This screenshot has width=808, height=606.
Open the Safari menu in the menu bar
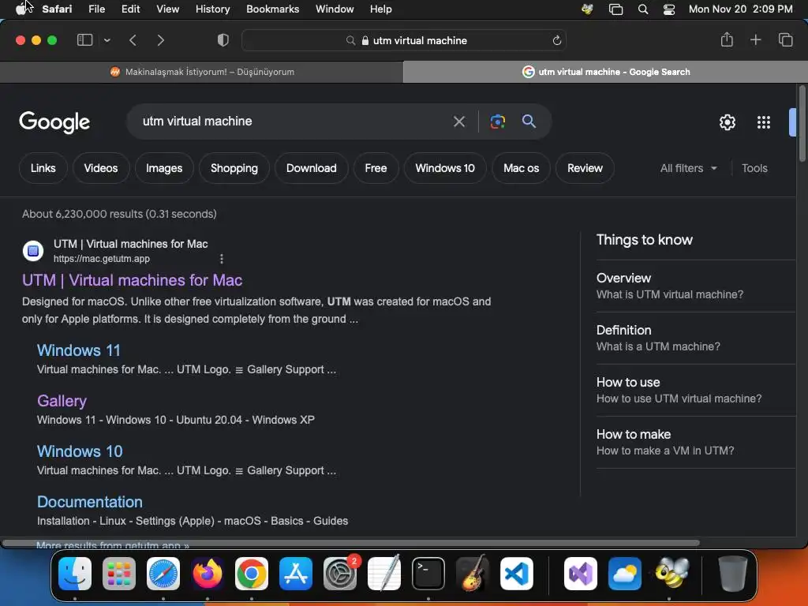coord(57,9)
